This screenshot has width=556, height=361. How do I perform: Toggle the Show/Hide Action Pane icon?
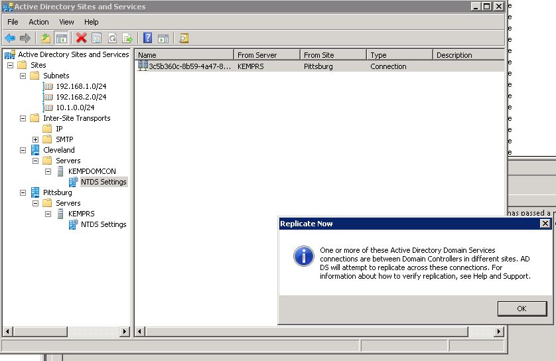click(163, 38)
